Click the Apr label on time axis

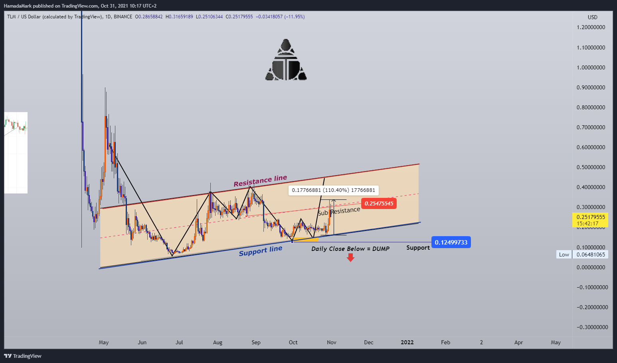coord(518,342)
